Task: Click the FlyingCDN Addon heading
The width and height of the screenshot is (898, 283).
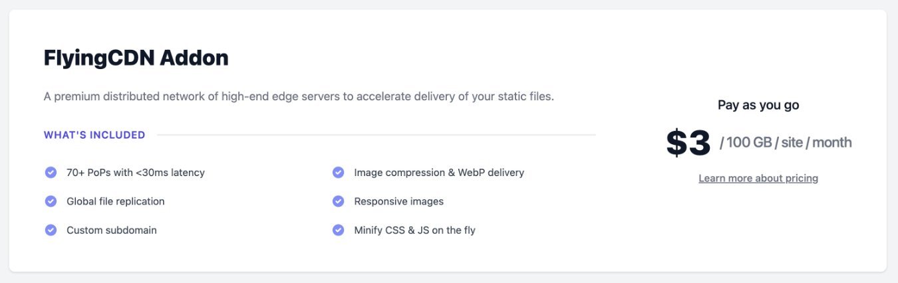Action: click(x=136, y=58)
